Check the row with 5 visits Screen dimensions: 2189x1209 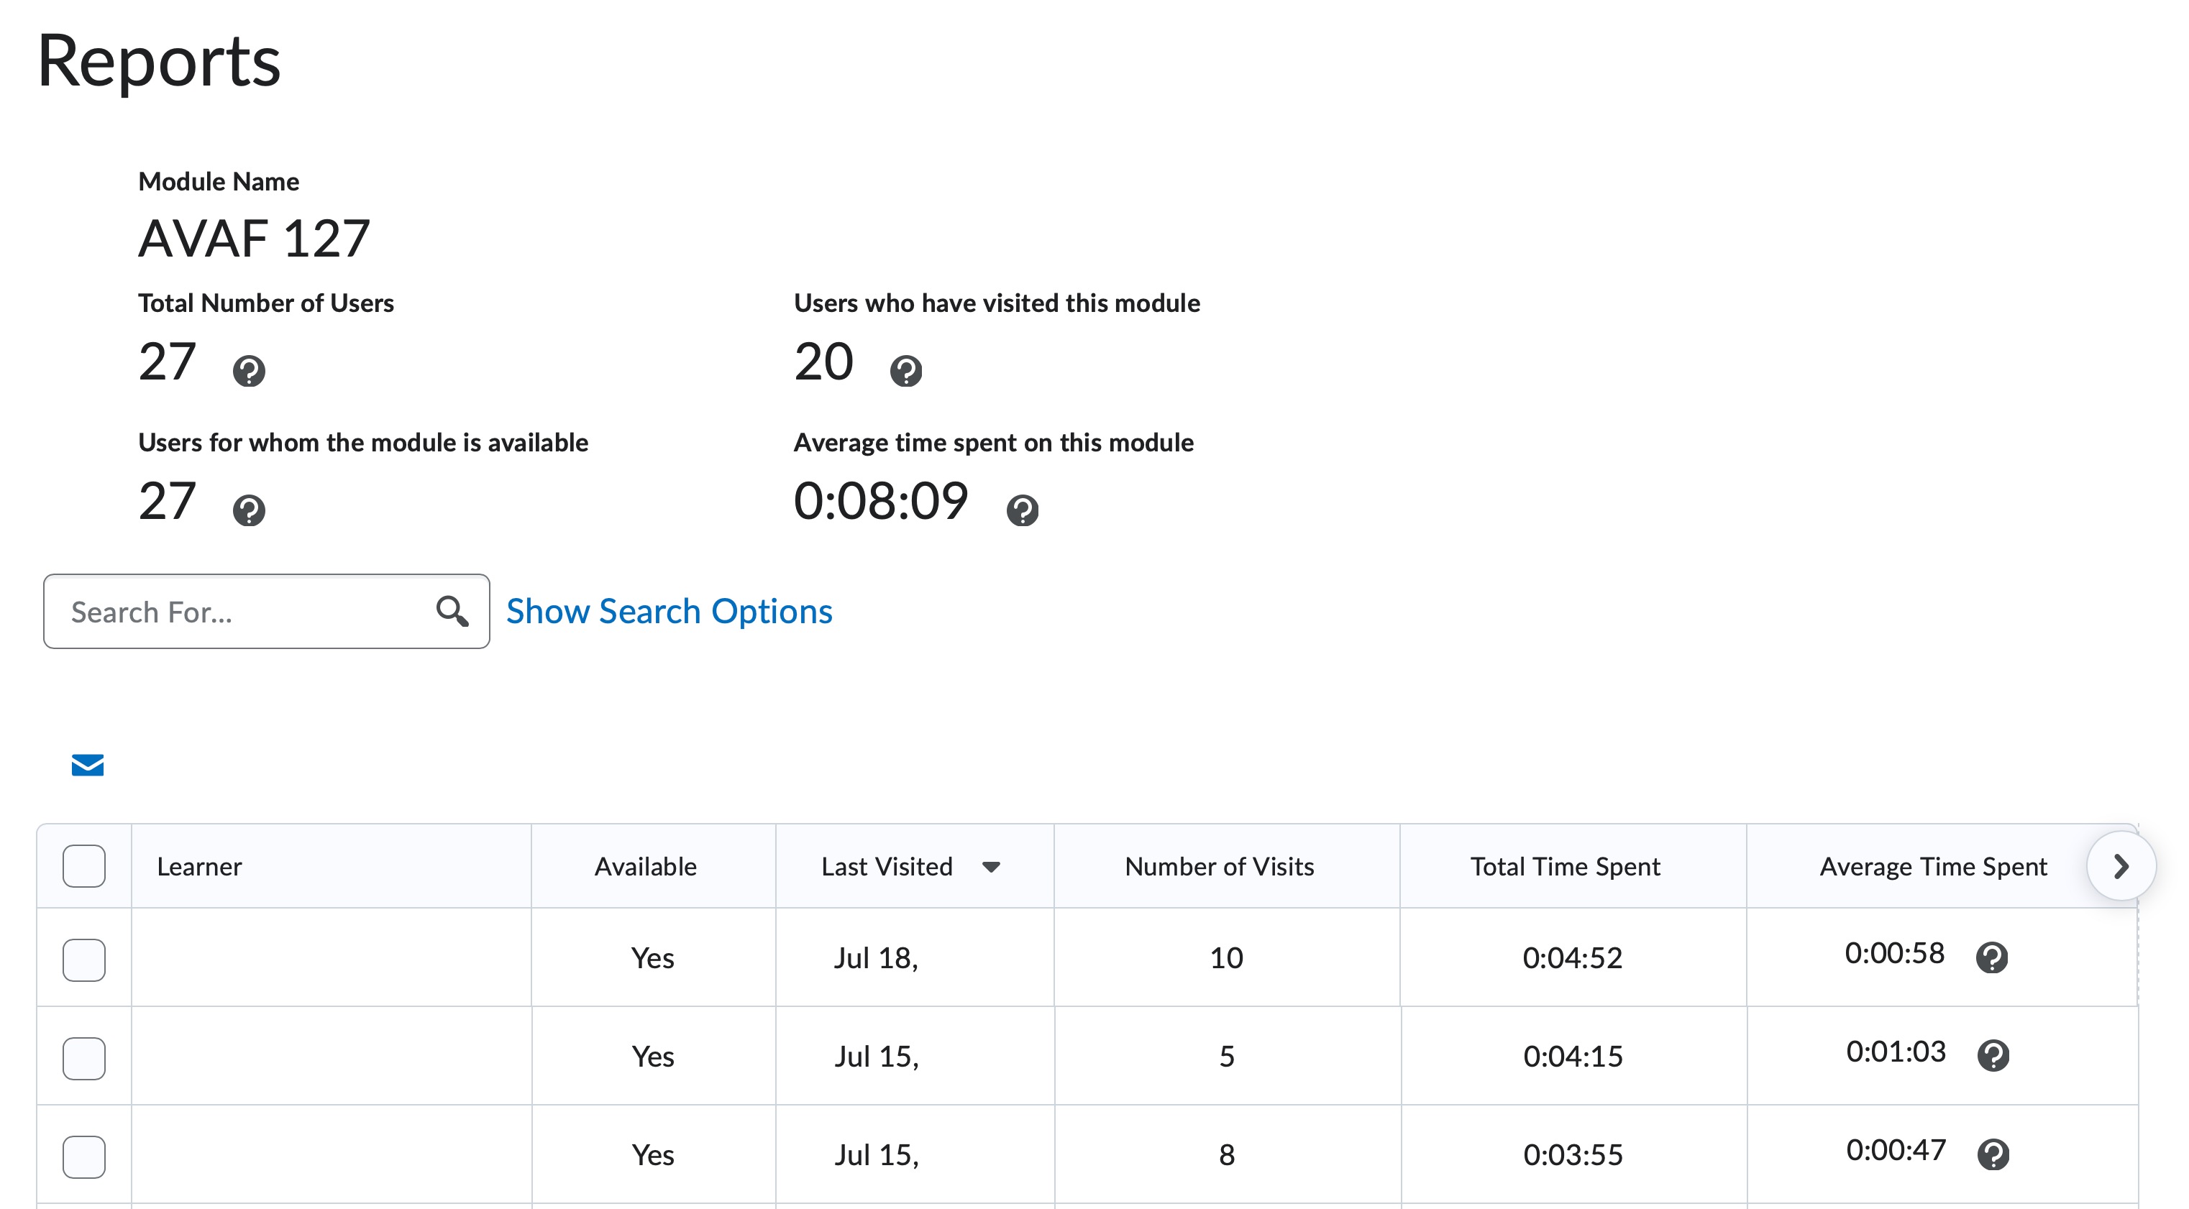point(84,1058)
